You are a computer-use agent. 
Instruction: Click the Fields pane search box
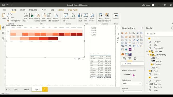pyautogui.click(x=159, y=34)
